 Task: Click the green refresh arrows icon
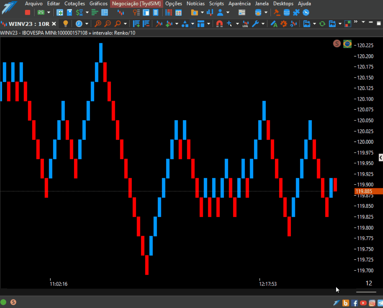(322, 24)
